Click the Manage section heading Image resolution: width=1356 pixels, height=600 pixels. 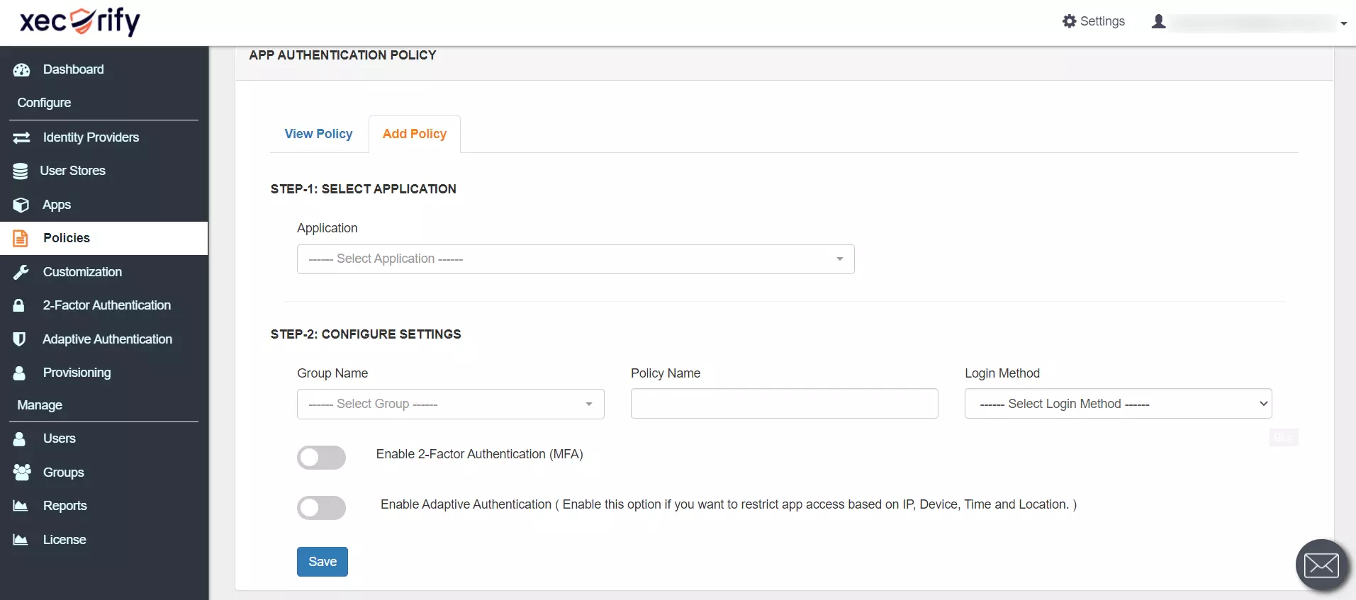(40, 405)
